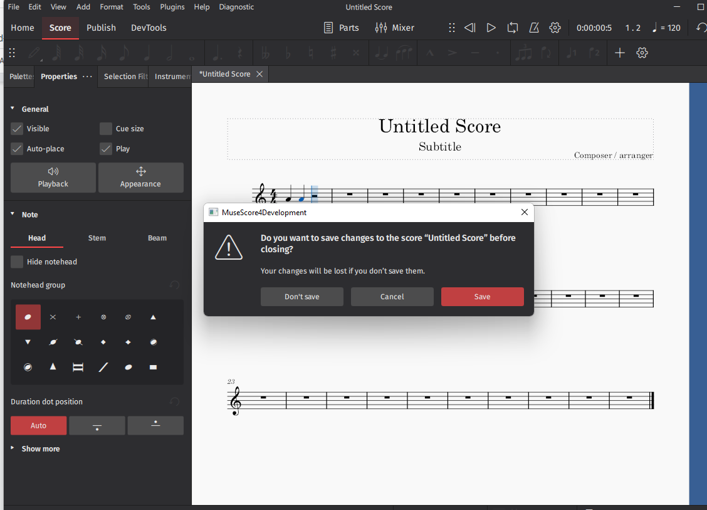Image resolution: width=707 pixels, height=510 pixels.
Task: Toggle the Visible checkbox in General properties
Action: click(x=16, y=129)
